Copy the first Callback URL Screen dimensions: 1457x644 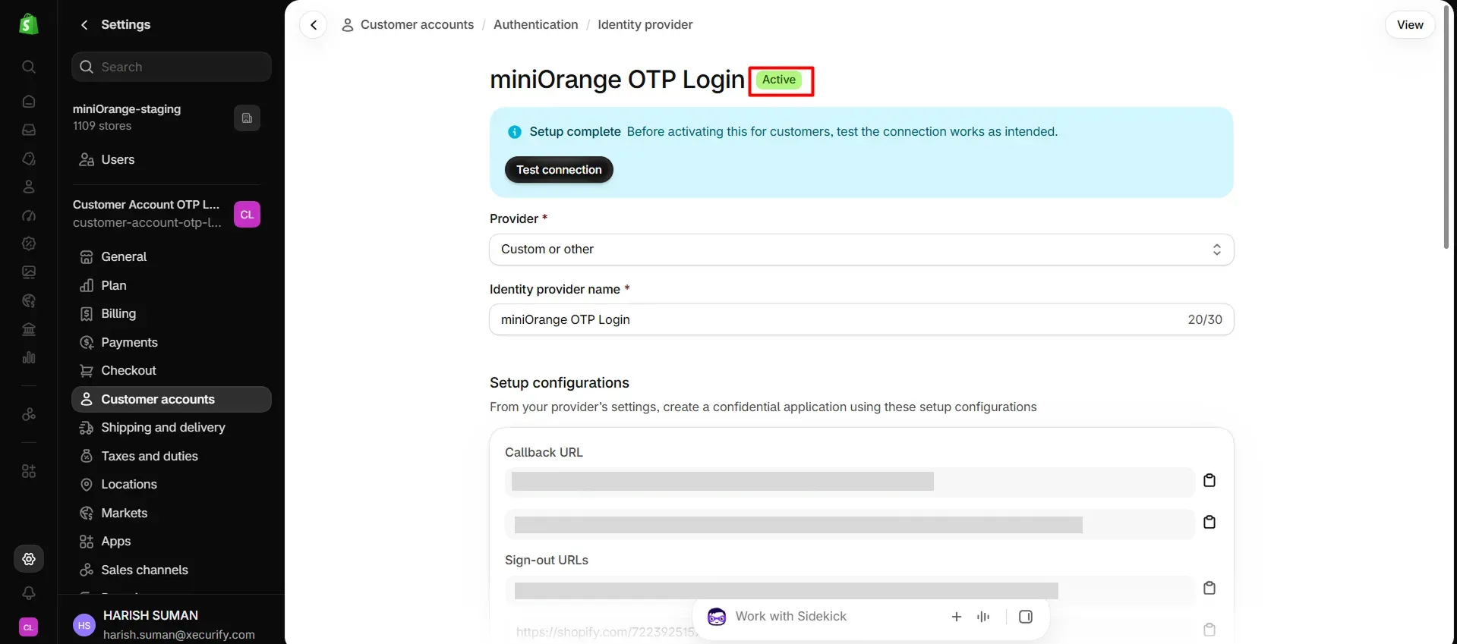[x=1209, y=480]
